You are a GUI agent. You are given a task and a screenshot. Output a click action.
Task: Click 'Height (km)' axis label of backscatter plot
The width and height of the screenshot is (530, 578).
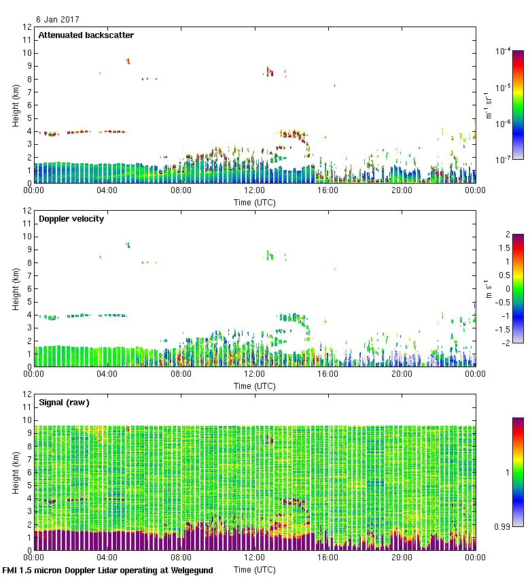pyautogui.click(x=16, y=106)
